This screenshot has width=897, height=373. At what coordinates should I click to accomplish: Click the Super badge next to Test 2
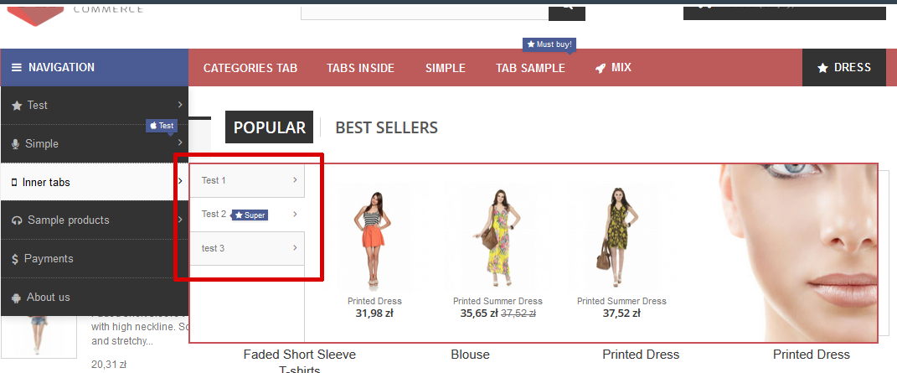tap(250, 215)
